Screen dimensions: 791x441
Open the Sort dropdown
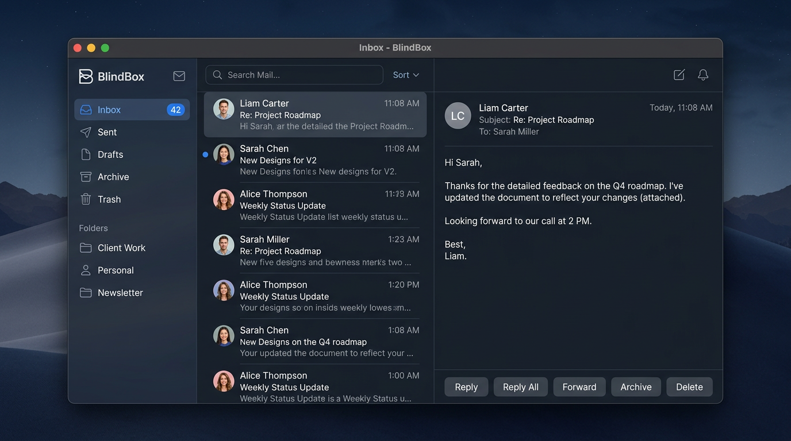(x=405, y=75)
